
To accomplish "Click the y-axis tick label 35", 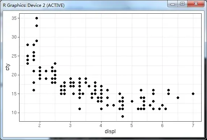I will click(14, 18).
